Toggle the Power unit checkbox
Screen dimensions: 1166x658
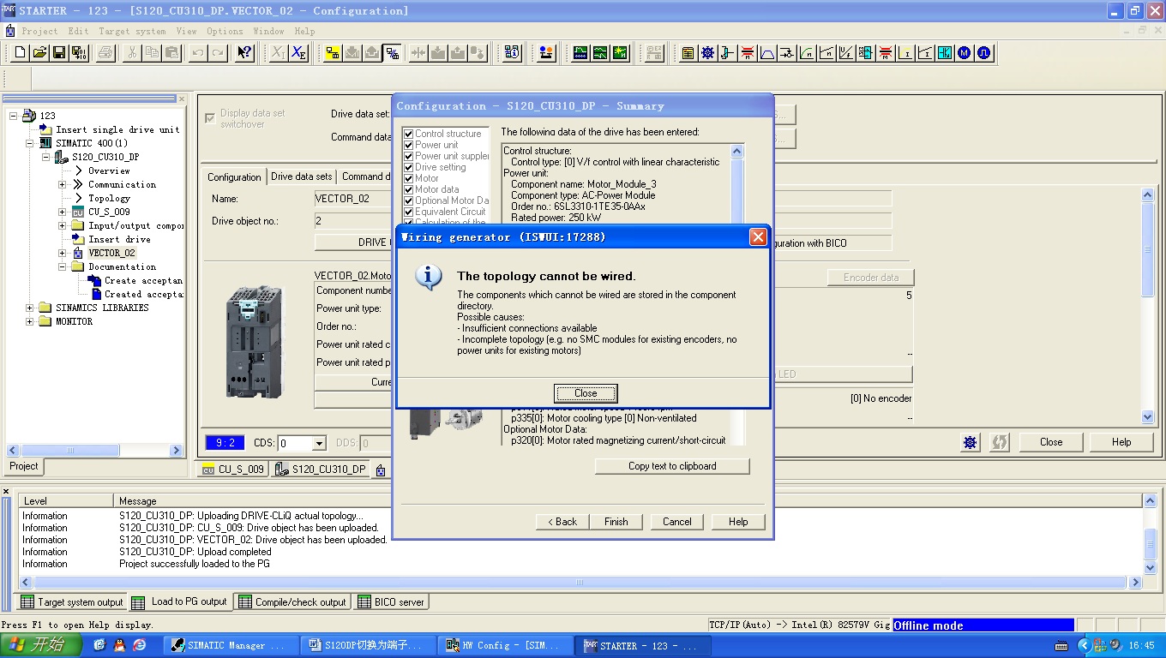pos(409,145)
